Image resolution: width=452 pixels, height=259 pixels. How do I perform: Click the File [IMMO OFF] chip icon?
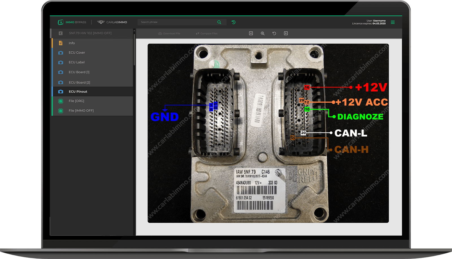(60, 111)
